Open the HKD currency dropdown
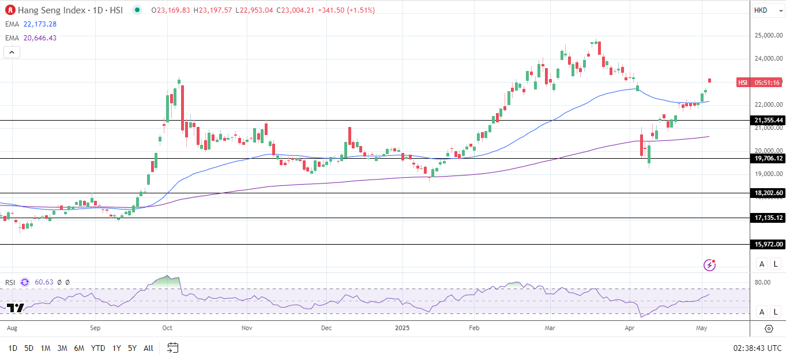The width and height of the screenshot is (786, 359). [768, 10]
